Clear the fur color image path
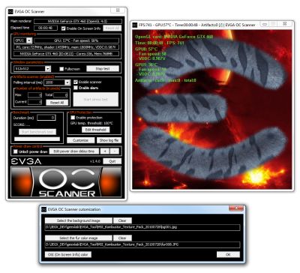Viewport: 300px width, 273px height. 122,238
